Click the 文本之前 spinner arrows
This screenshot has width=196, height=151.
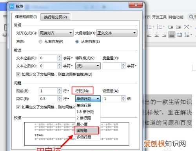[60, 58]
